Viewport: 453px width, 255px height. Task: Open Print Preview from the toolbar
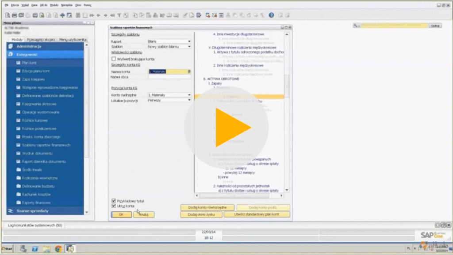[8, 15]
